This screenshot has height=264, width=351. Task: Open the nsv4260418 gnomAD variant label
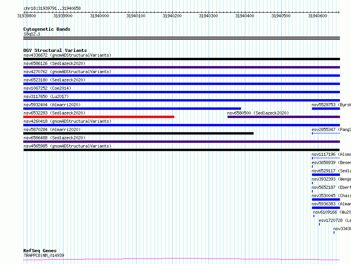click(67, 121)
